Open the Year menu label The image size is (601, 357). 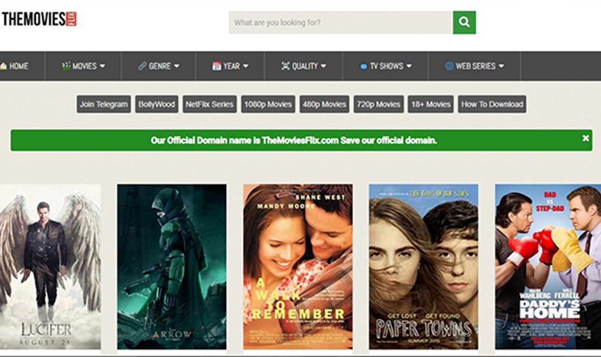231,66
